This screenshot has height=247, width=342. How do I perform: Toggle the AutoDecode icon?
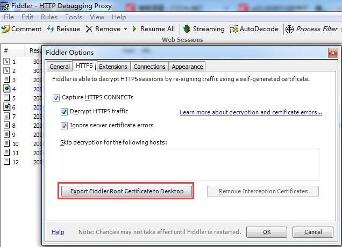click(x=234, y=29)
